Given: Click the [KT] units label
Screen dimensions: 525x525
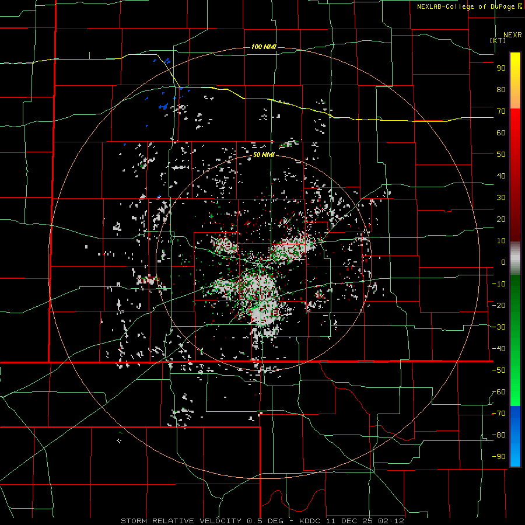Looking at the screenshot, I should pos(498,40).
